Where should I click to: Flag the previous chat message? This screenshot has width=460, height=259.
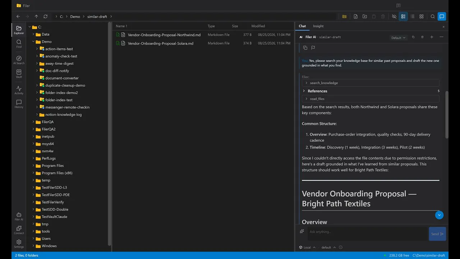313,47
